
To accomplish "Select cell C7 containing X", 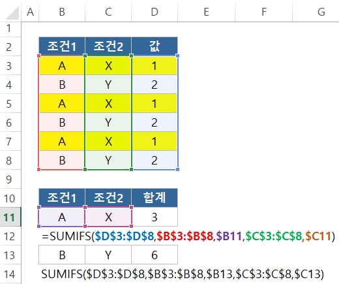I will 108,141.
